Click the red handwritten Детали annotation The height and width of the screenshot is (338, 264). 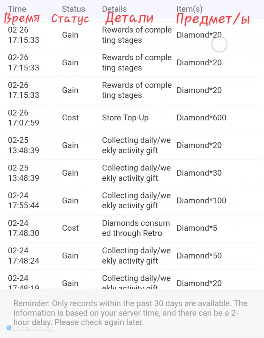tap(129, 18)
